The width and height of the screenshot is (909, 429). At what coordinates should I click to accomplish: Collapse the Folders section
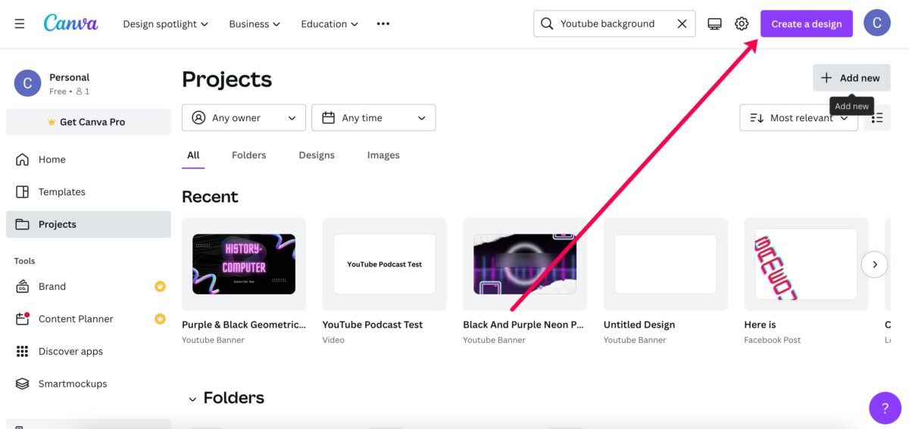coord(192,399)
